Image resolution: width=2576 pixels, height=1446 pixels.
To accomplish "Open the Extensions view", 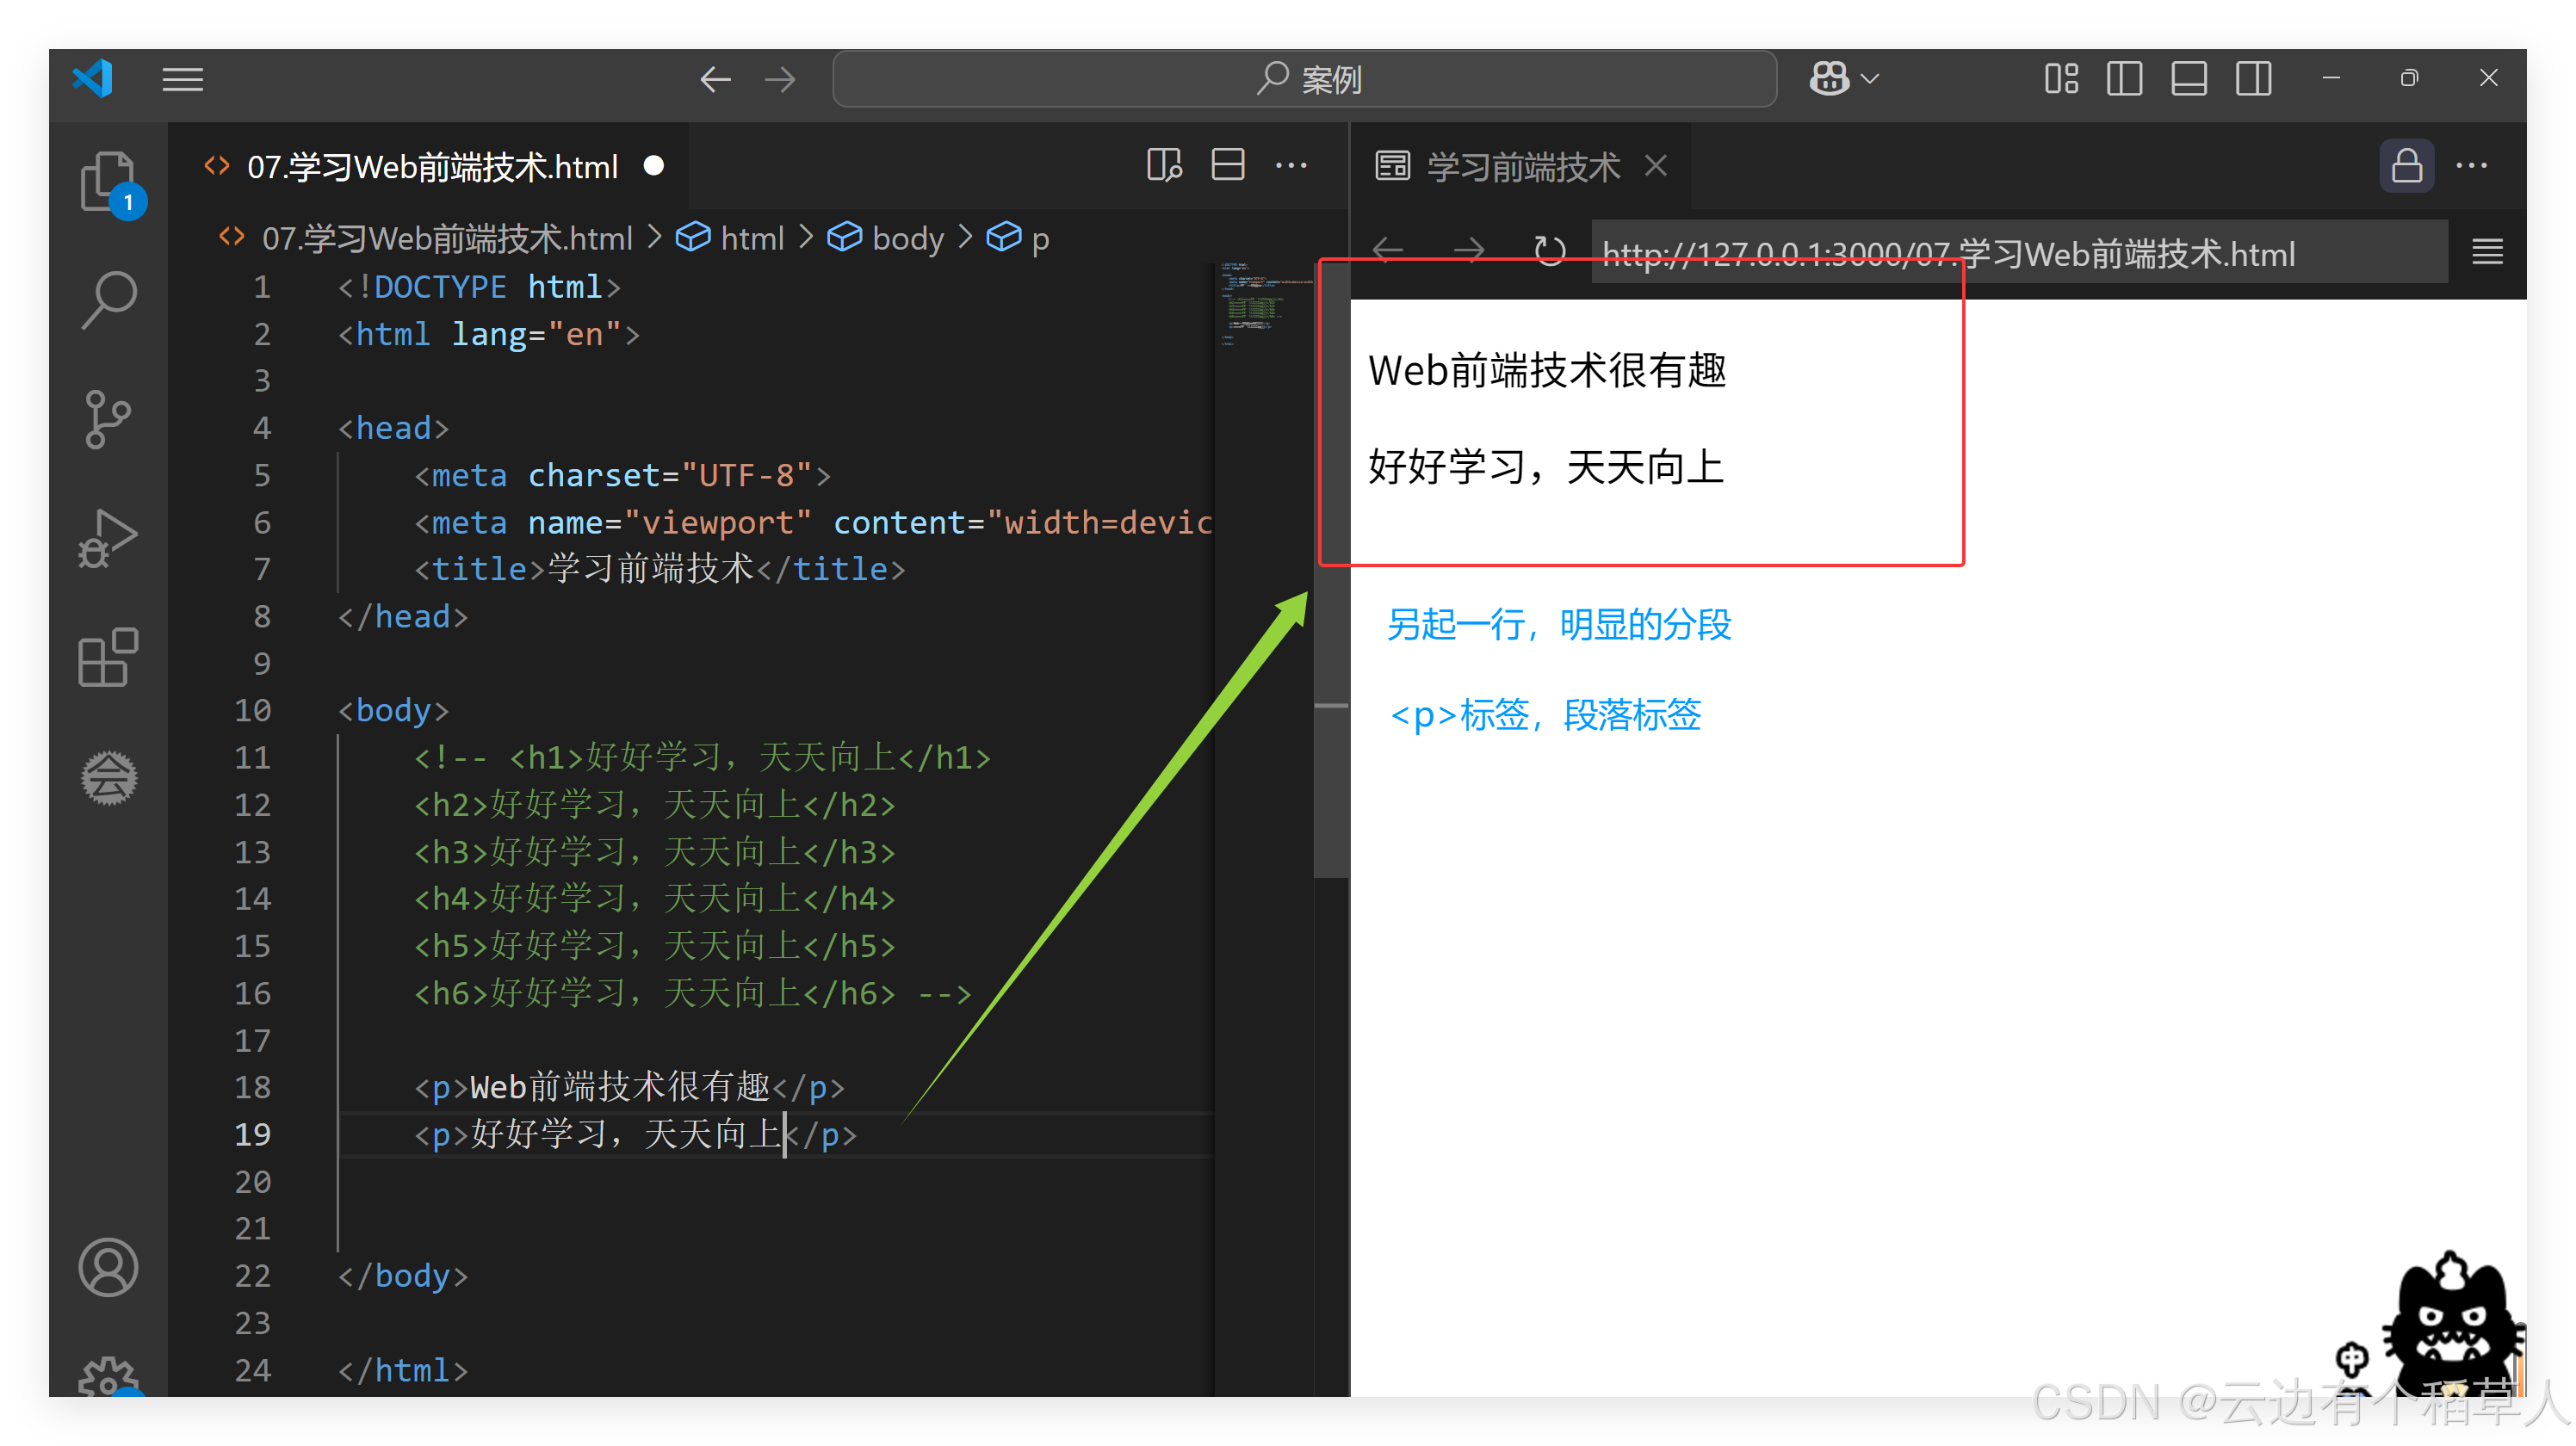I will [108, 658].
